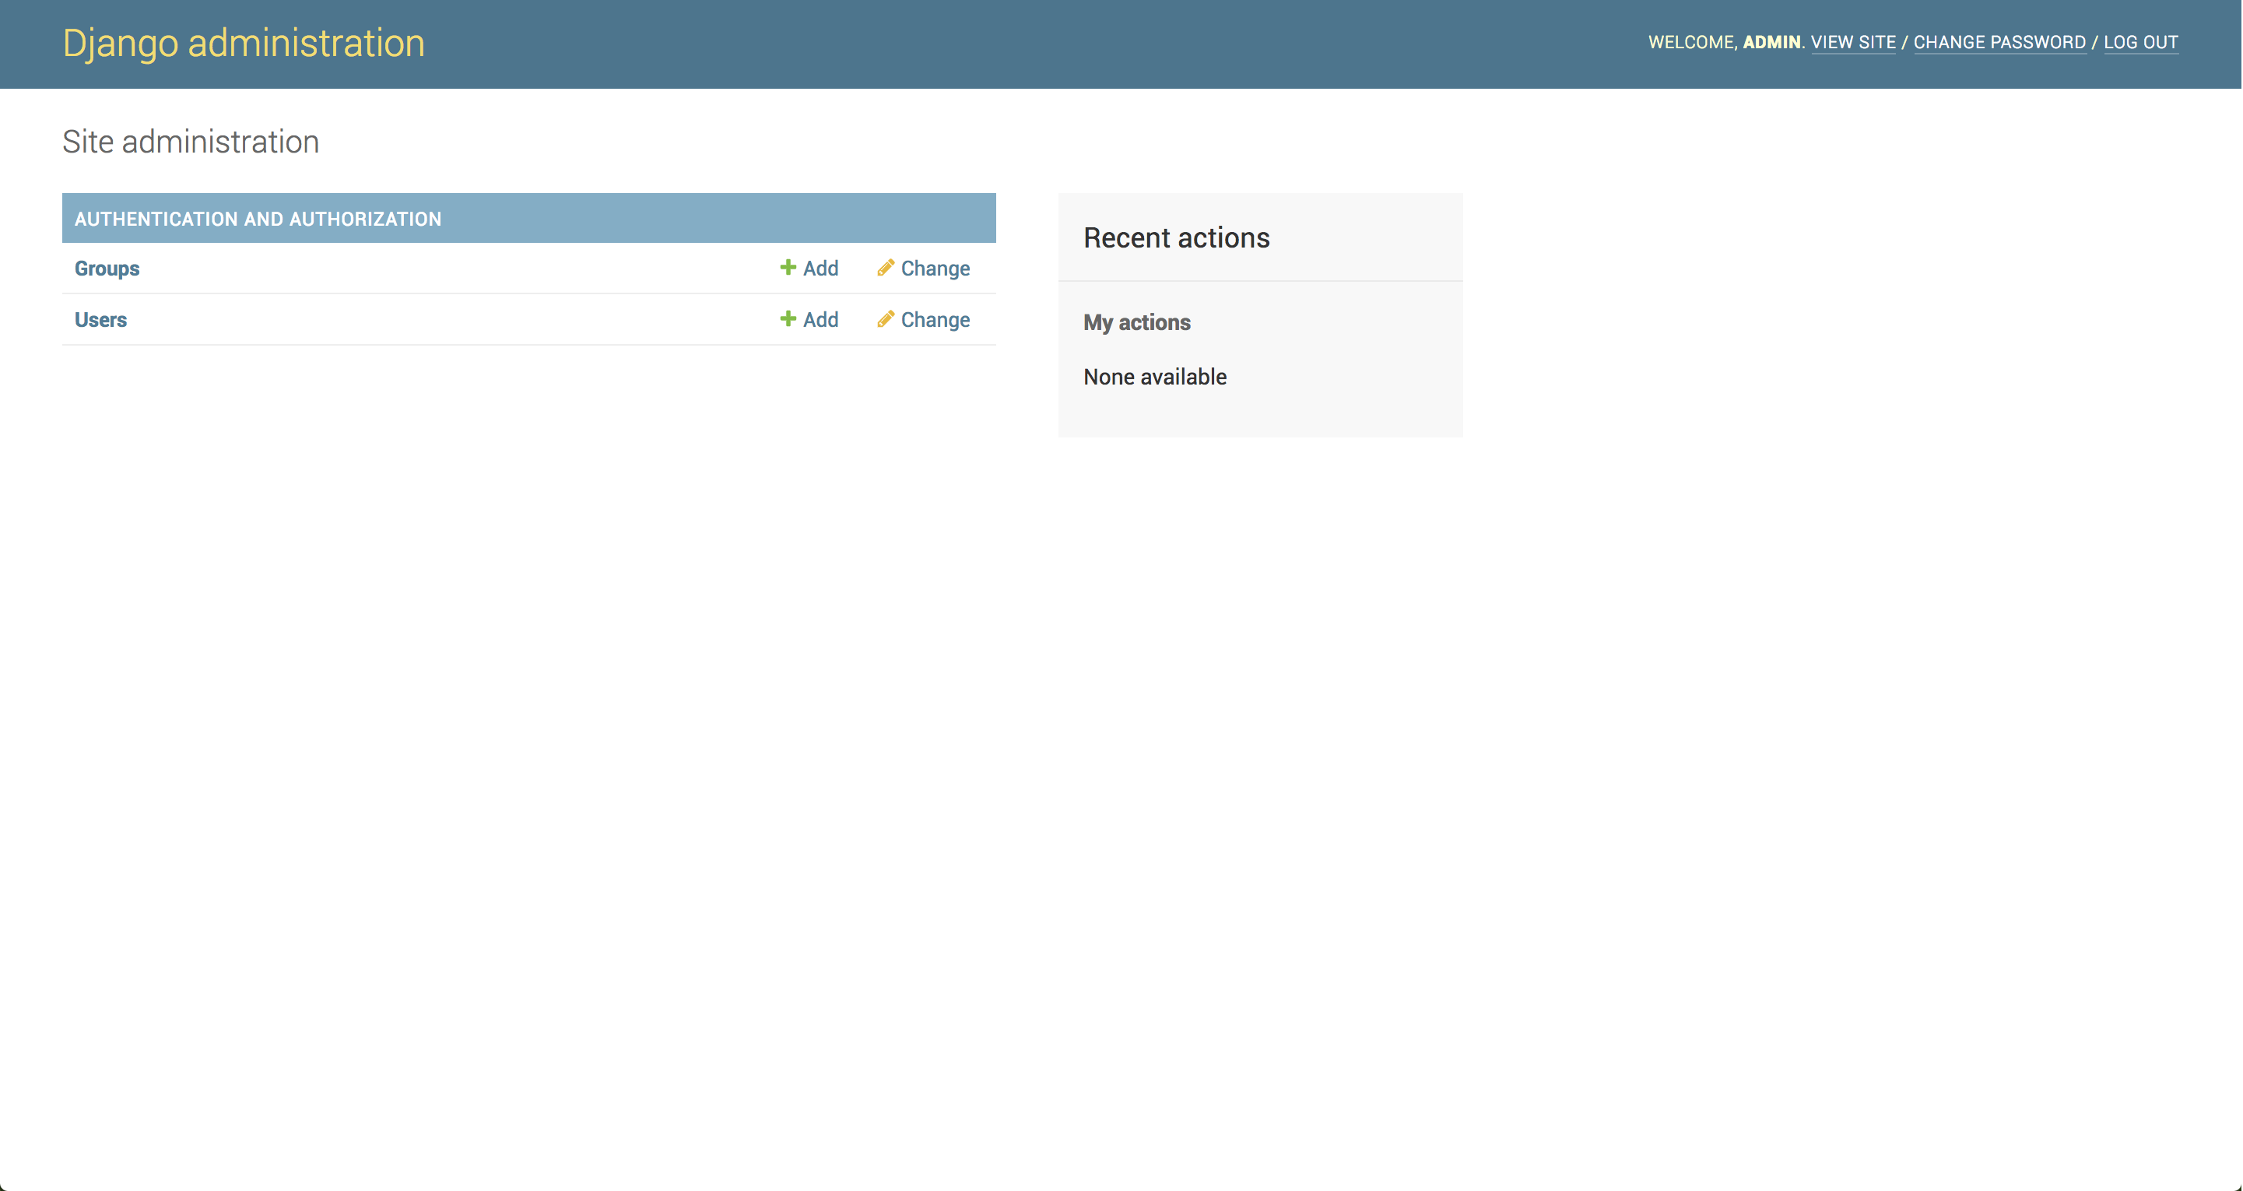The image size is (2243, 1191).
Task: Click the pencil icon in Groups row
Action: click(886, 267)
